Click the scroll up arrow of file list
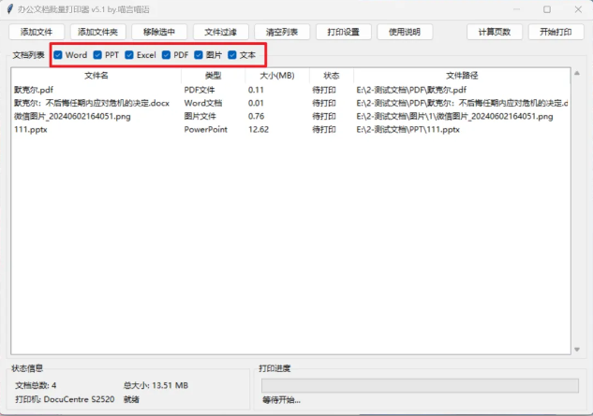Screen dimensions: 593x416 click(x=576, y=74)
